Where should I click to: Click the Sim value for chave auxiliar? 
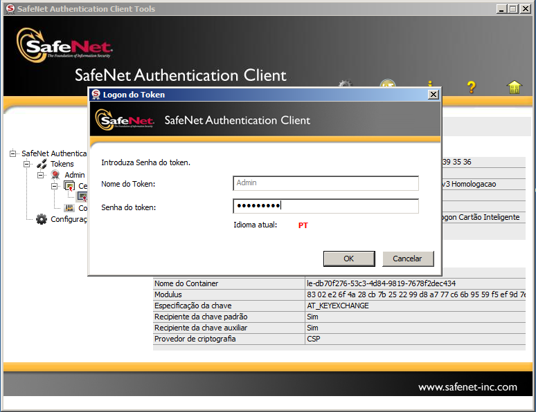(x=312, y=328)
